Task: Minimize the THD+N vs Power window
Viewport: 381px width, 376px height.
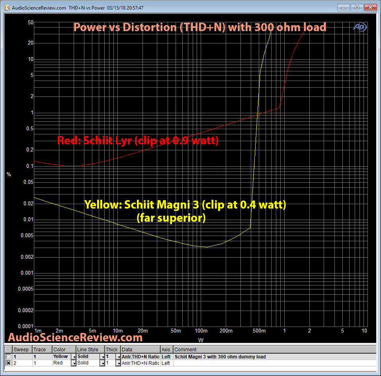Action: point(343,8)
